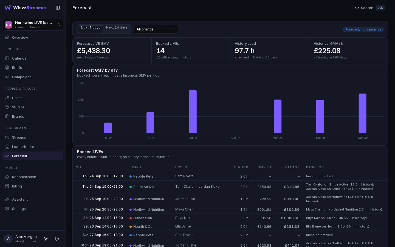Click the NO workspace avatar
Screen dimensions: 395x247
click(9, 25)
